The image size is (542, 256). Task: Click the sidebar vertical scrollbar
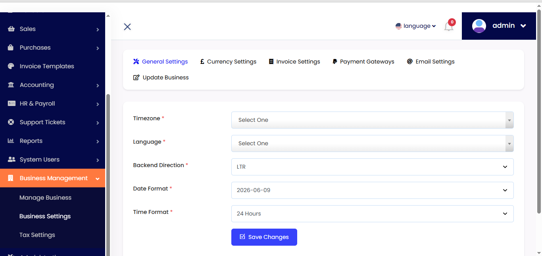point(108,175)
